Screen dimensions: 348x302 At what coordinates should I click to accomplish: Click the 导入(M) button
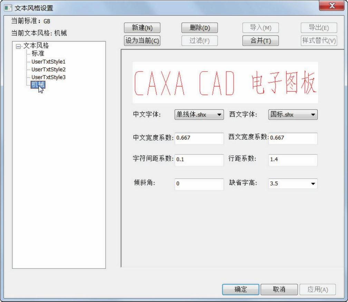click(x=261, y=28)
